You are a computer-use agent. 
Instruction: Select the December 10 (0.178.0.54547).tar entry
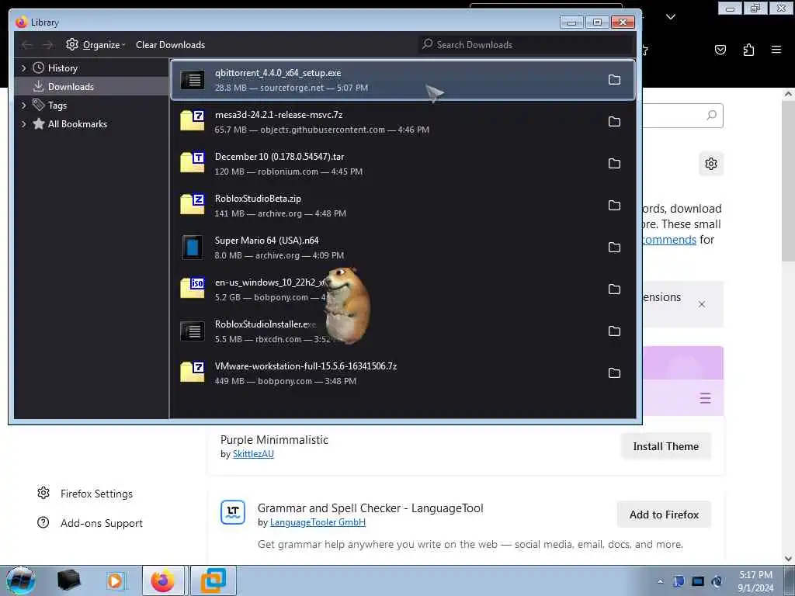click(x=403, y=163)
